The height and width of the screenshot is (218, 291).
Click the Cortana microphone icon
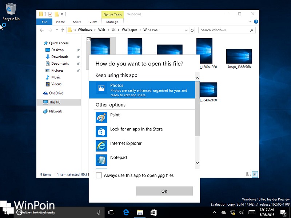point(99,212)
